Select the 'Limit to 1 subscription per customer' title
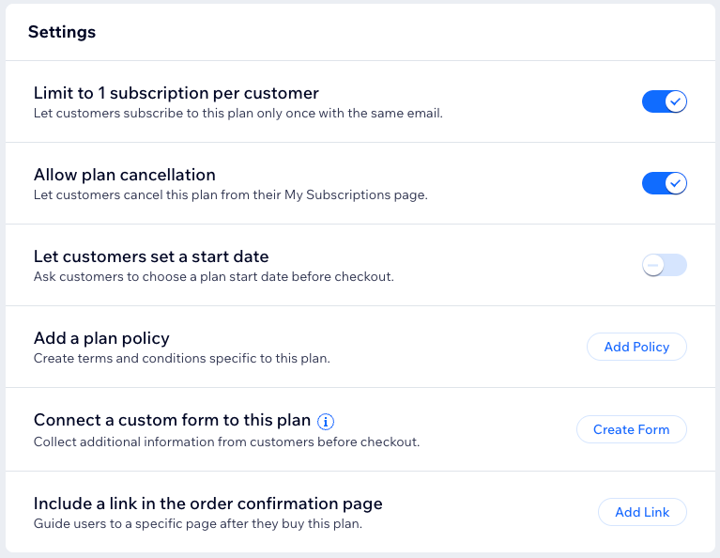Viewport: 720px width, 558px height. (x=176, y=93)
